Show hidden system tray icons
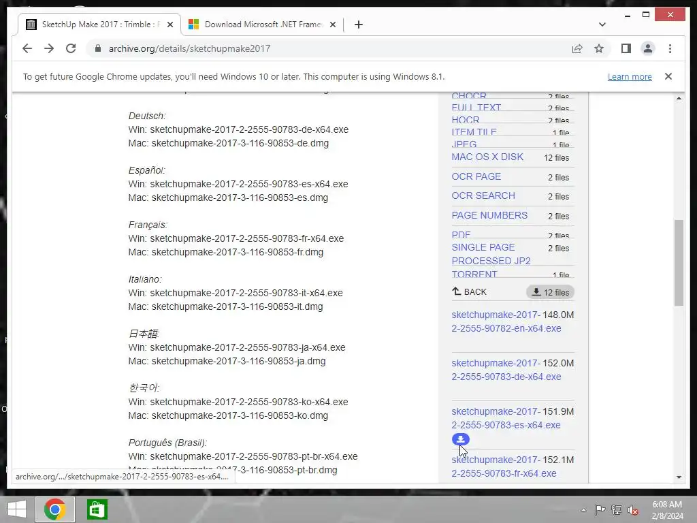This screenshot has height=523, width=697. point(583,510)
